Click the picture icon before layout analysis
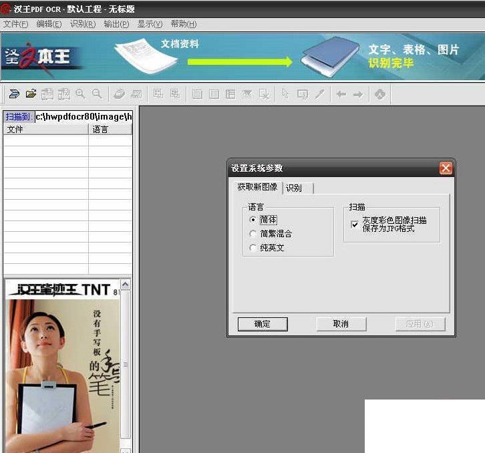 click(x=136, y=94)
